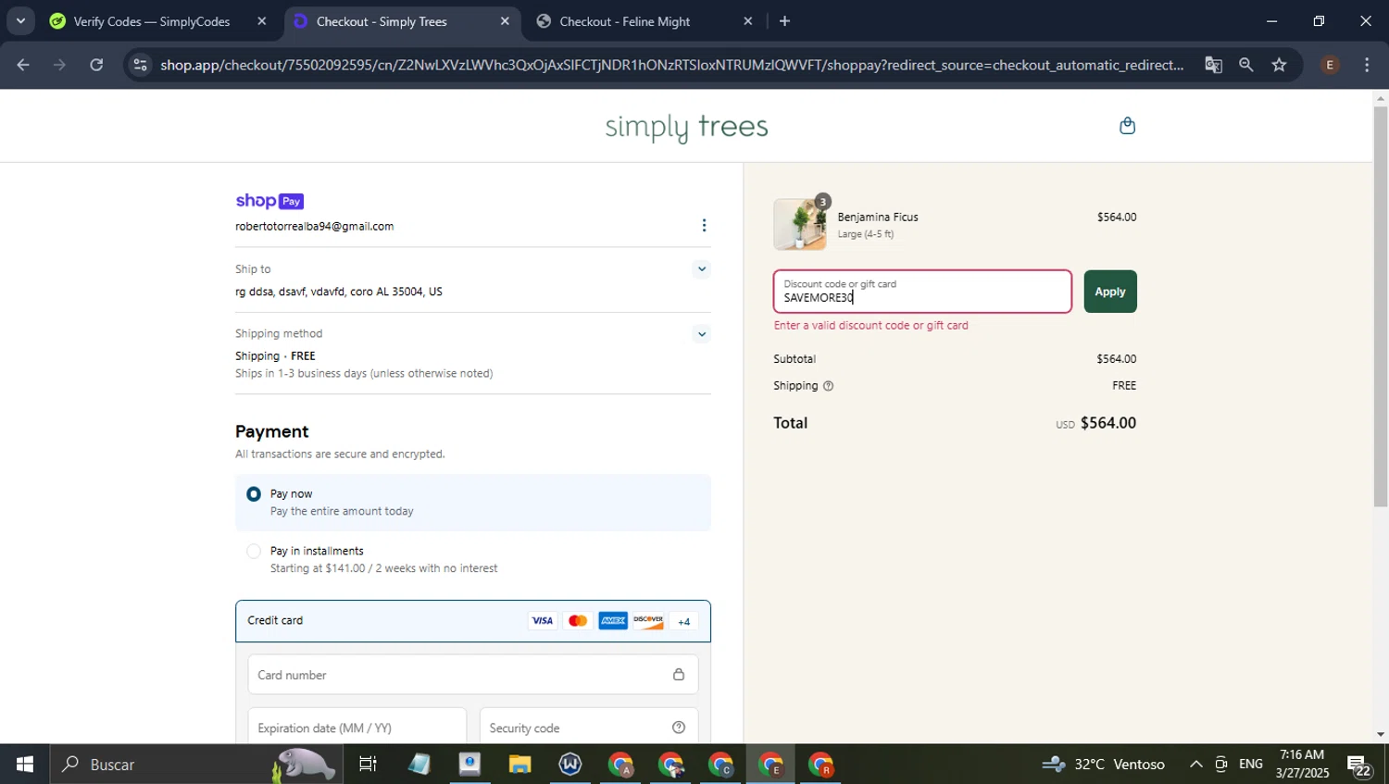
Task: Open the browser zoom magnifier icon
Action: (x=1246, y=65)
